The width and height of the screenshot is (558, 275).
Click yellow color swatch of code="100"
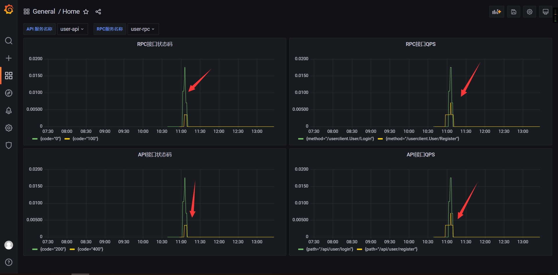click(67, 139)
